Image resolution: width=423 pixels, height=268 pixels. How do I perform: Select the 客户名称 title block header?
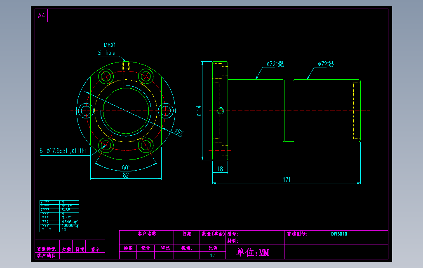pyautogui.click(x=147, y=233)
